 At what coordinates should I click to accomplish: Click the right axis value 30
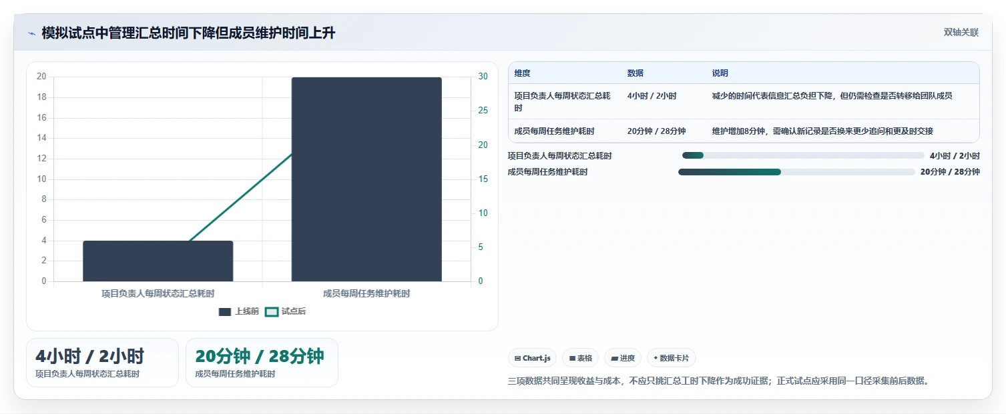484,77
